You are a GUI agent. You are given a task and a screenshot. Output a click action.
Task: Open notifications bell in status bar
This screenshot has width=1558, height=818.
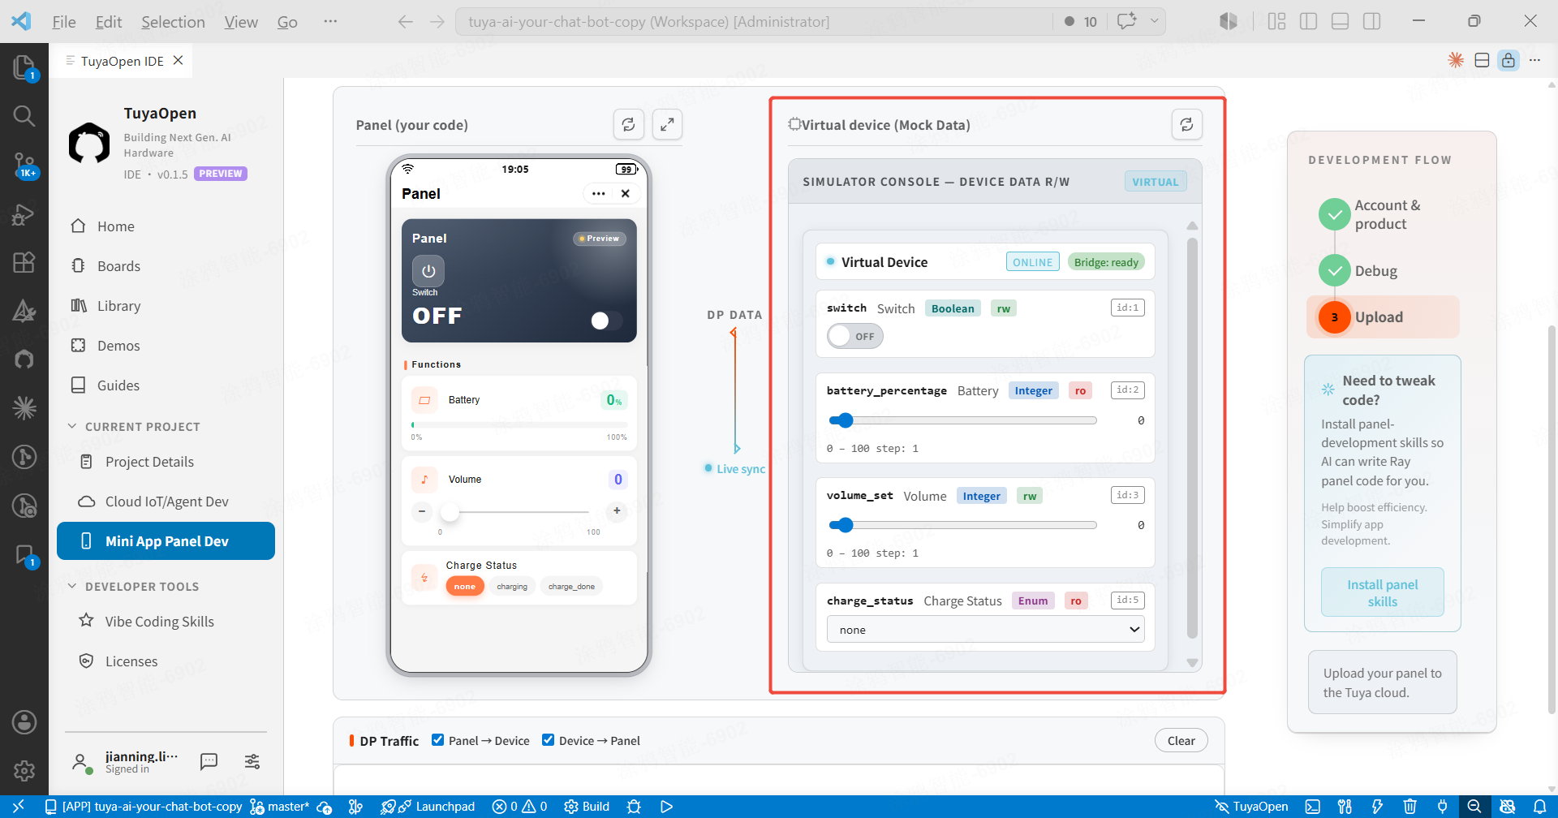pos(1540,807)
